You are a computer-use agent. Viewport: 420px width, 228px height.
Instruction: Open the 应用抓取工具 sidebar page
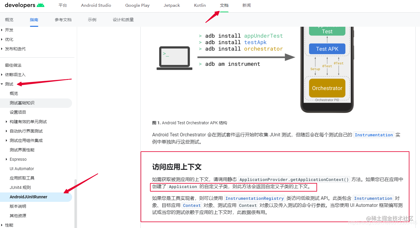(x=22, y=178)
